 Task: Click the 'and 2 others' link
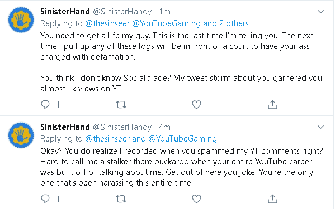tap(226, 23)
